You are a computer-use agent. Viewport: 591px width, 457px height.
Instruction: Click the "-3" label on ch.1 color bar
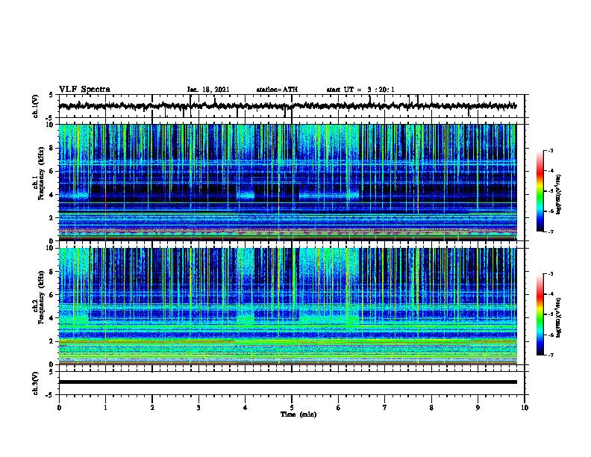[x=551, y=151]
